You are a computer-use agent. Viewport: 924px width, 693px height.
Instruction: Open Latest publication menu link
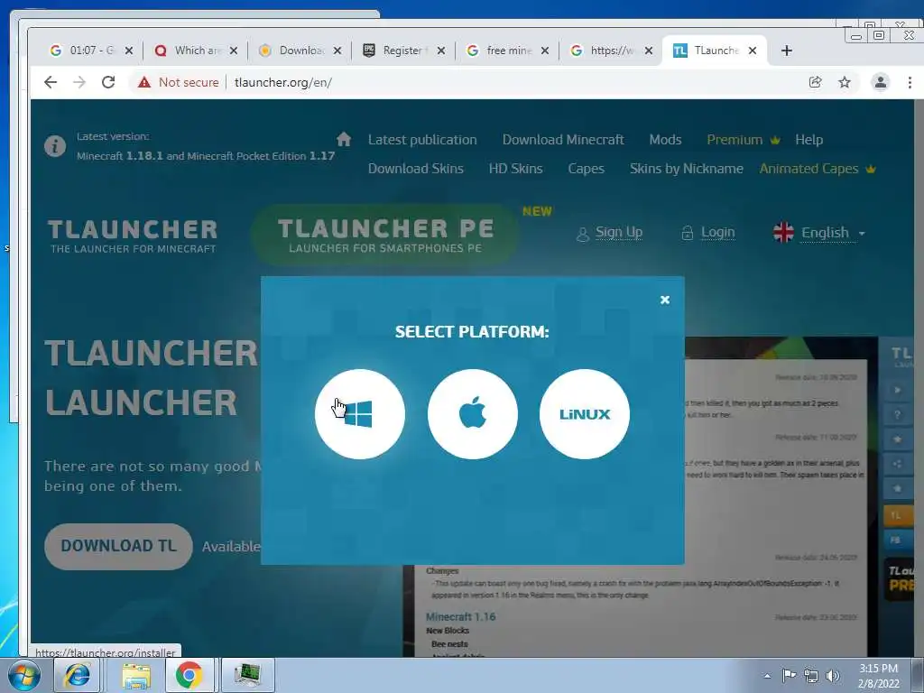click(x=422, y=140)
